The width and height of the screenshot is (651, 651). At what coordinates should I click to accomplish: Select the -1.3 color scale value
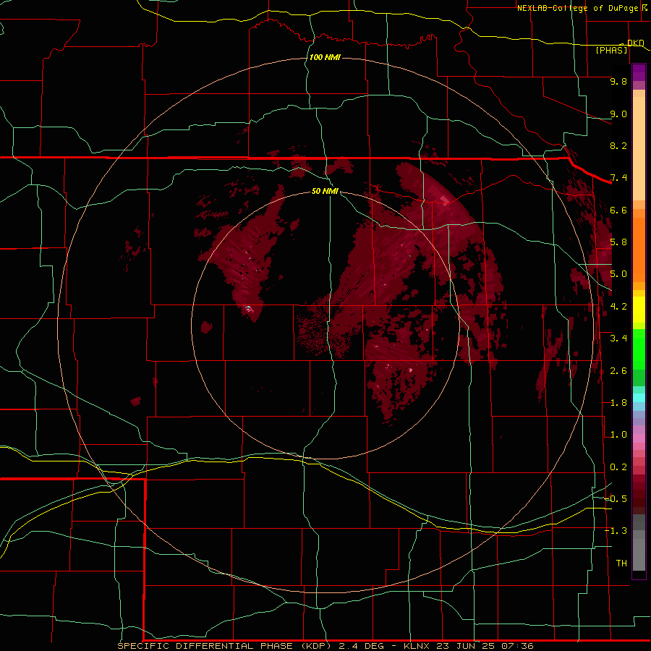coord(616,531)
